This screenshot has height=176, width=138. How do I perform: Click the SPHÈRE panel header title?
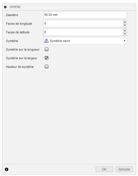(15, 7)
